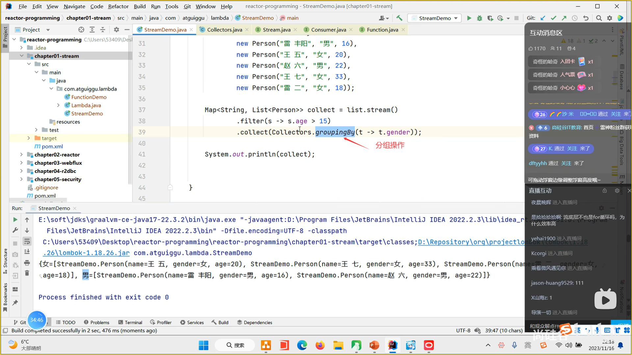Click Git update project arrow icon
Screen dimensions: 632x355
543,18
